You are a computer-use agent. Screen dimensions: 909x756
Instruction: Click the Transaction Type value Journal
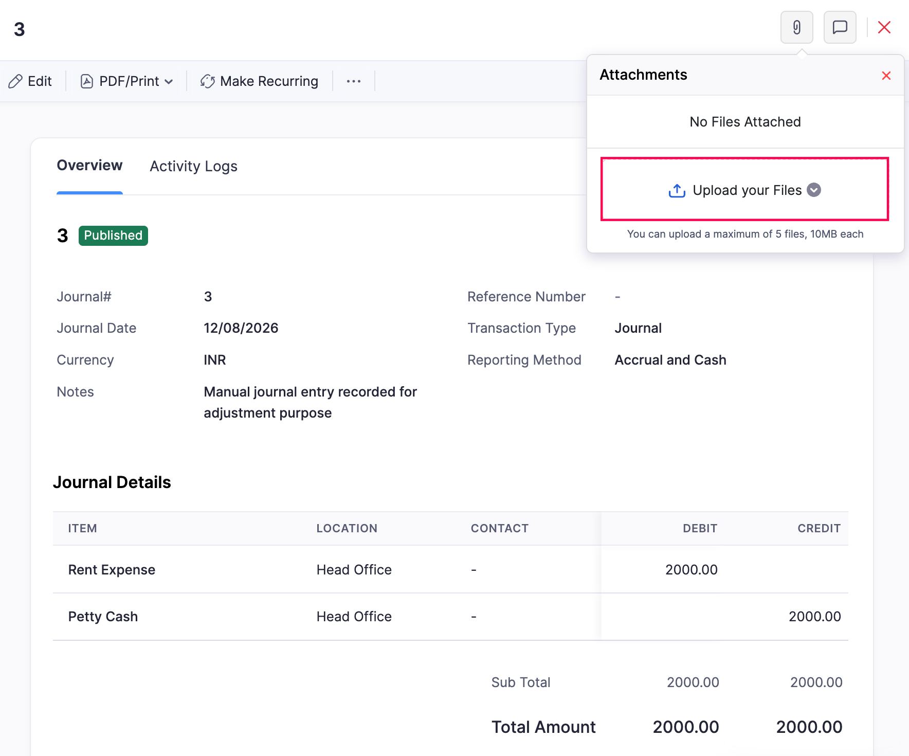pyautogui.click(x=638, y=328)
